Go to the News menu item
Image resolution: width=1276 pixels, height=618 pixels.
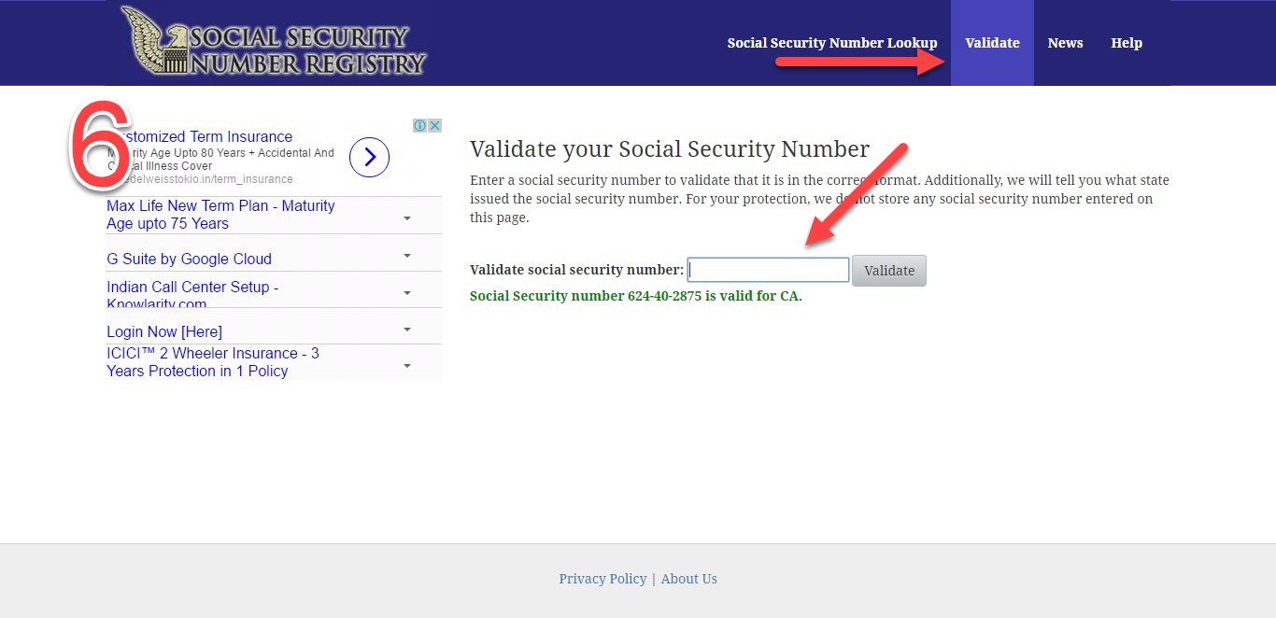(x=1065, y=43)
